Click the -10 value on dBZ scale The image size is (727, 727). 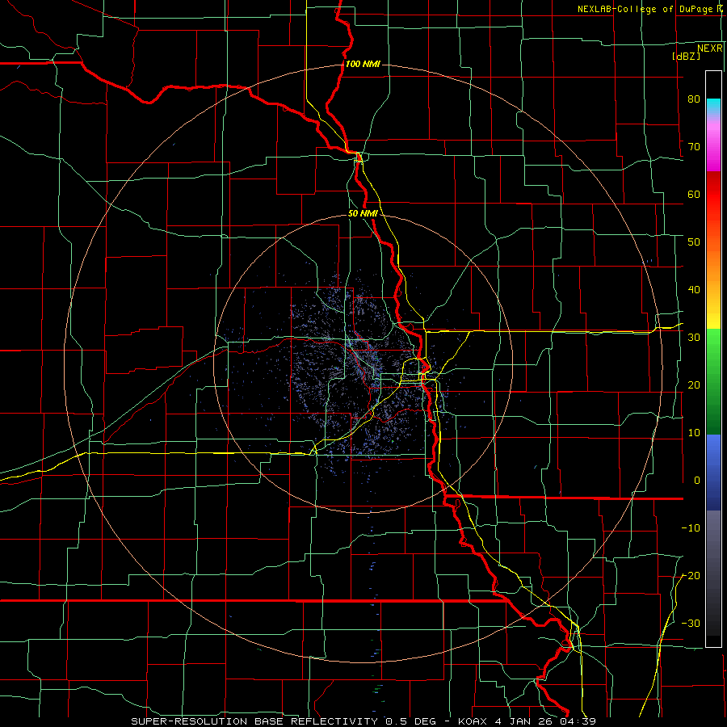pyautogui.click(x=691, y=528)
